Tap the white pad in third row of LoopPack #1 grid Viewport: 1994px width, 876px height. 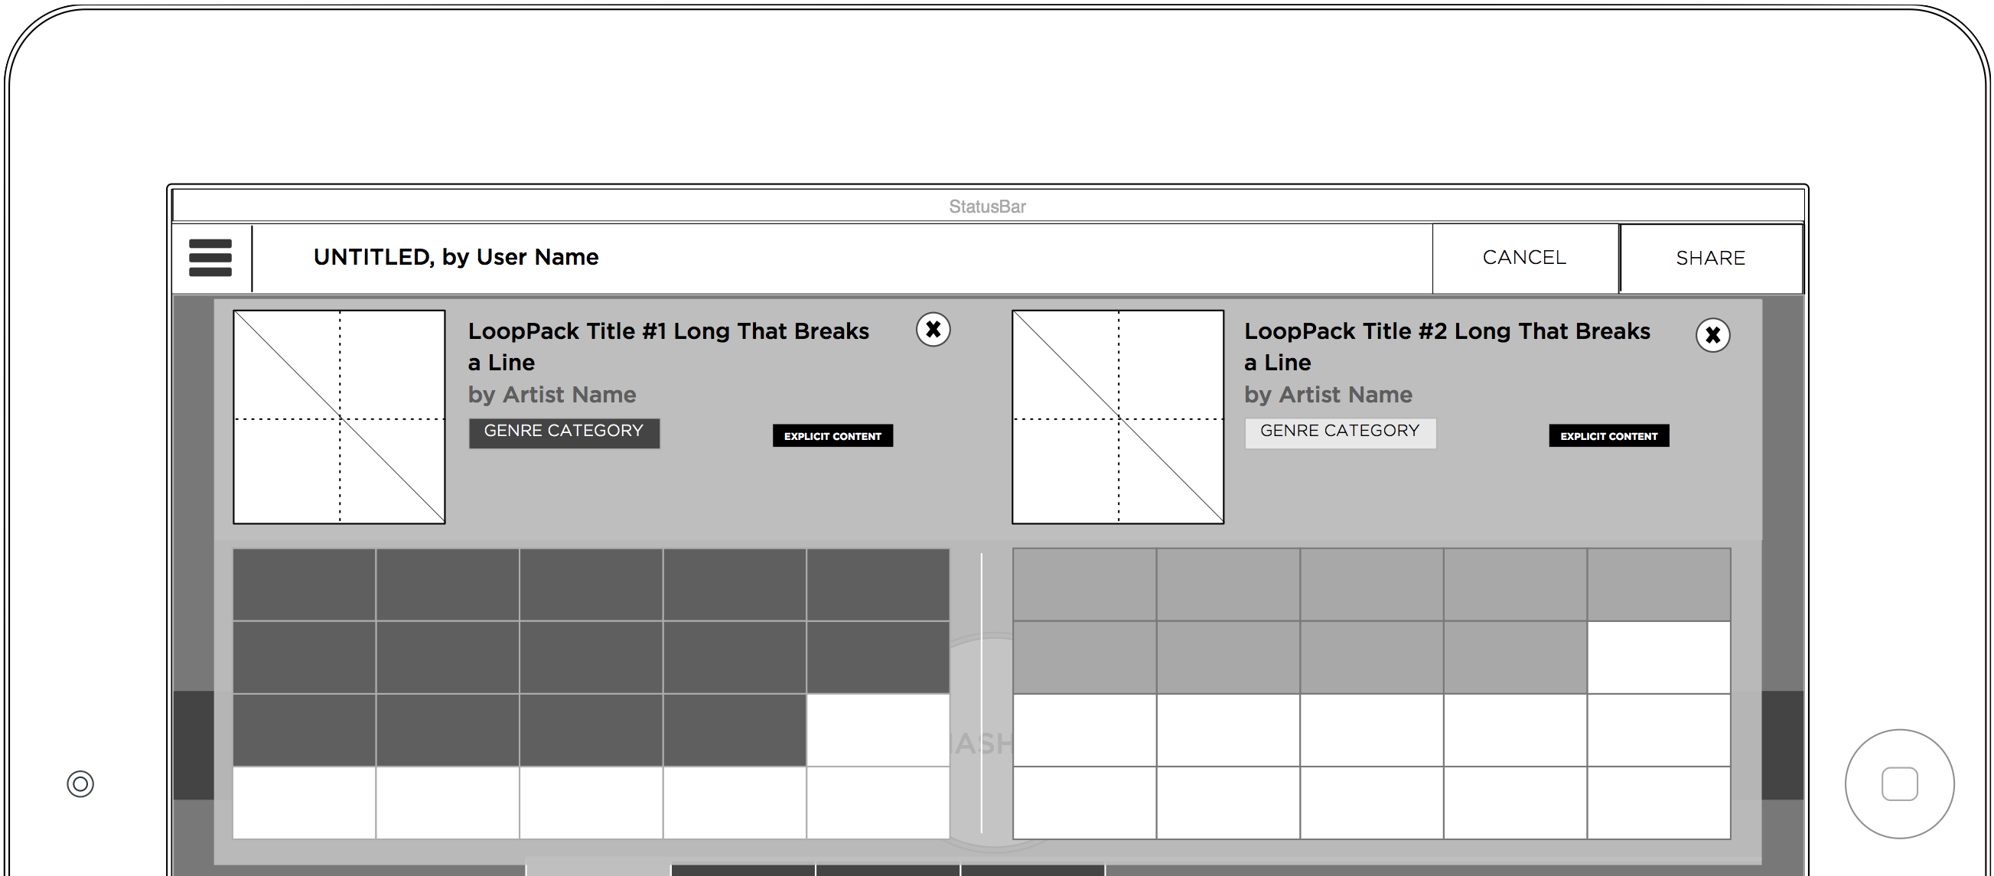[x=878, y=730]
